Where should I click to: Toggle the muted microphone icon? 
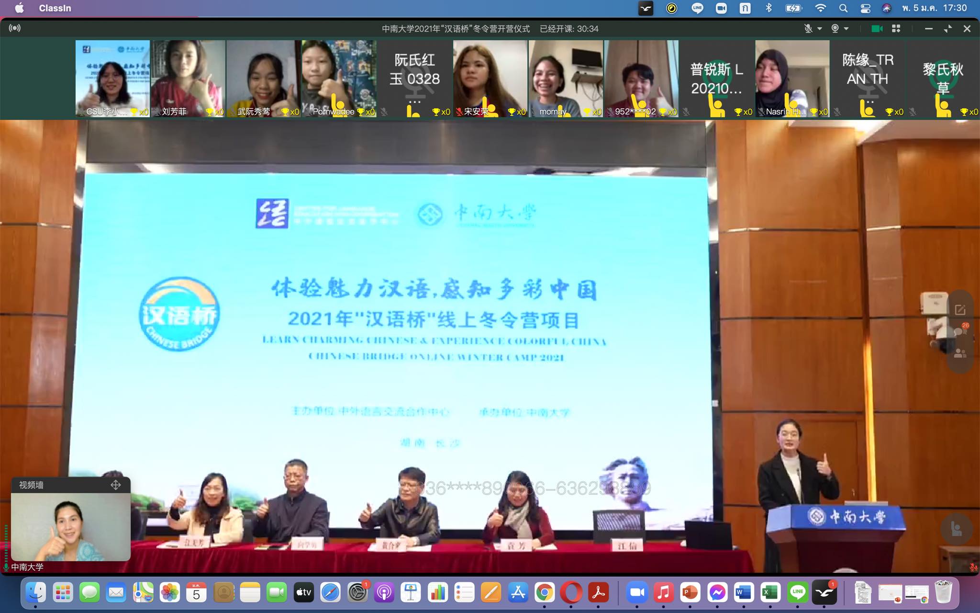click(x=808, y=29)
